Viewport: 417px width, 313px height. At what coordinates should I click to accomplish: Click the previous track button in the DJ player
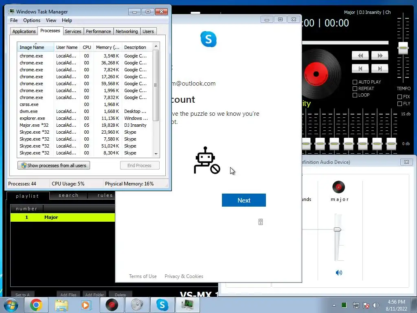360,68
